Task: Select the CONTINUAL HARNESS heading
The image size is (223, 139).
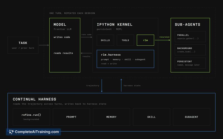Action: point(35,99)
